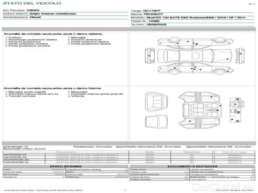Viewport: 258px width, 193px height.
Task: Select the 'Kit vivavoce' row label
Action: (11, 174)
